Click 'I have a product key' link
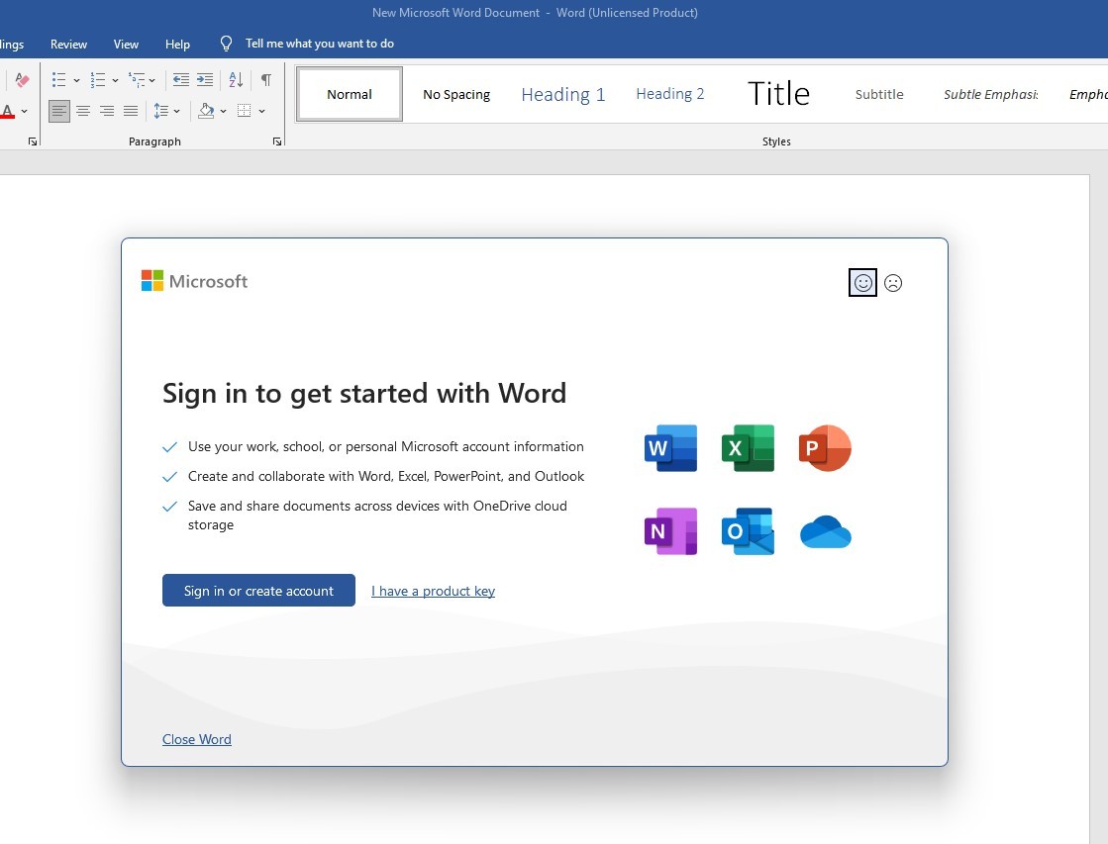 point(433,591)
